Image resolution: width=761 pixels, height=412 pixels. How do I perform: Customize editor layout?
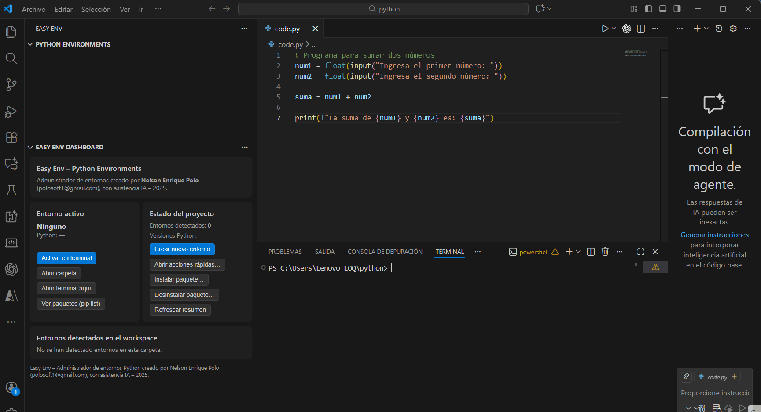point(634,9)
